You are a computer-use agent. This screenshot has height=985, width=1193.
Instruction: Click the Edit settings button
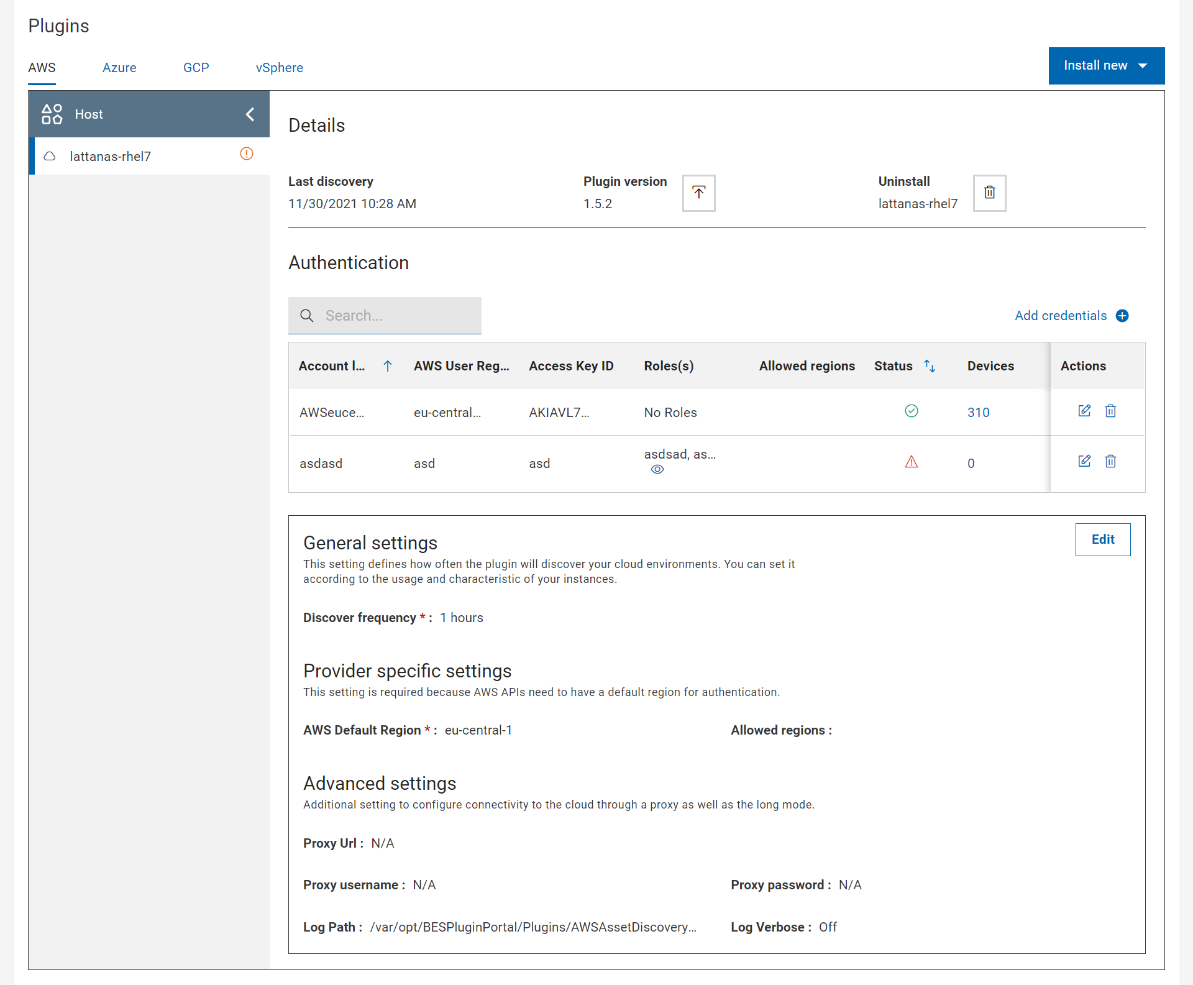1102,539
